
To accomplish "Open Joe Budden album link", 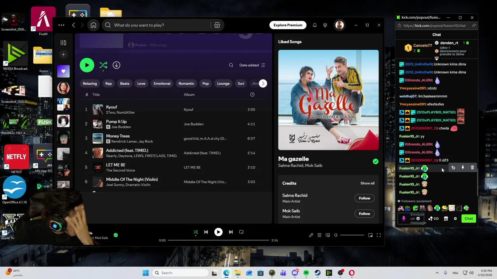I will pos(193,124).
